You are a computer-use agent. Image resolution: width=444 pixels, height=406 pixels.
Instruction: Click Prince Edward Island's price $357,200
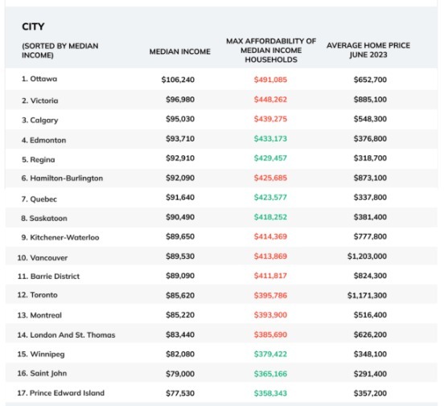tap(370, 393)
